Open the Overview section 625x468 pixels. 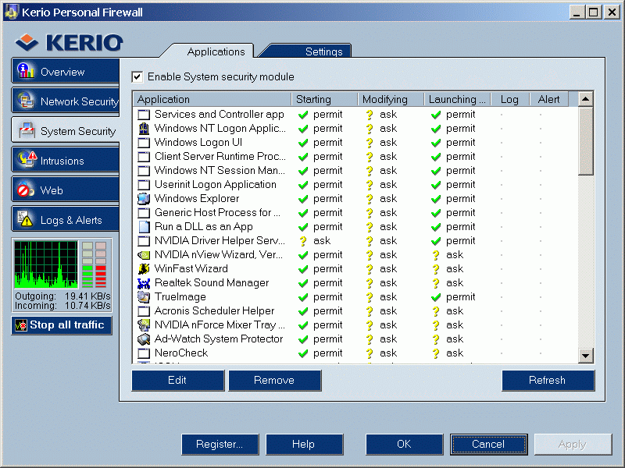click(x=66, y=71)
